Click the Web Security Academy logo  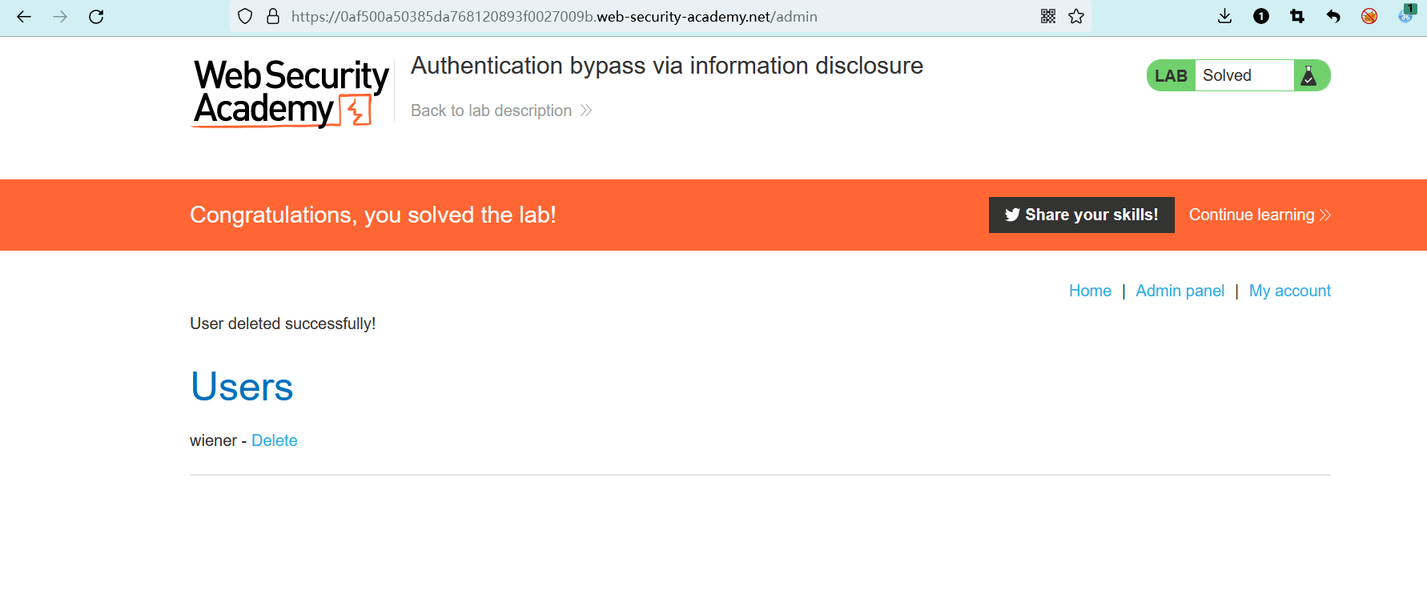point(291,93)
